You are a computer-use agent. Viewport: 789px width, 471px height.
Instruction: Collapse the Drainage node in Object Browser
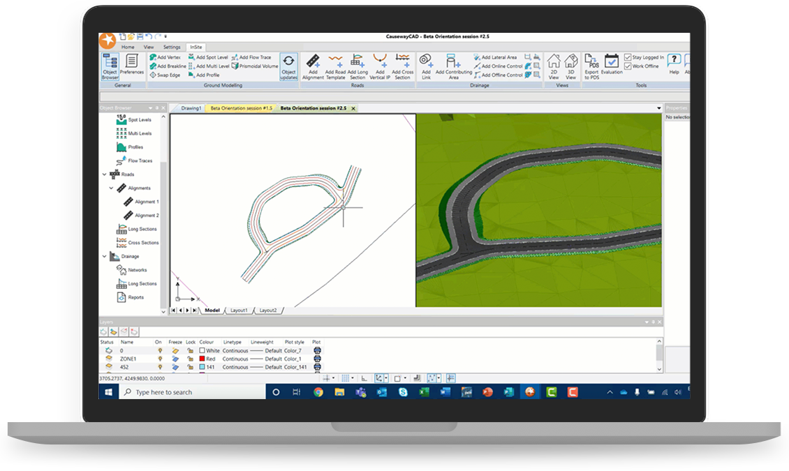point(106,256)
